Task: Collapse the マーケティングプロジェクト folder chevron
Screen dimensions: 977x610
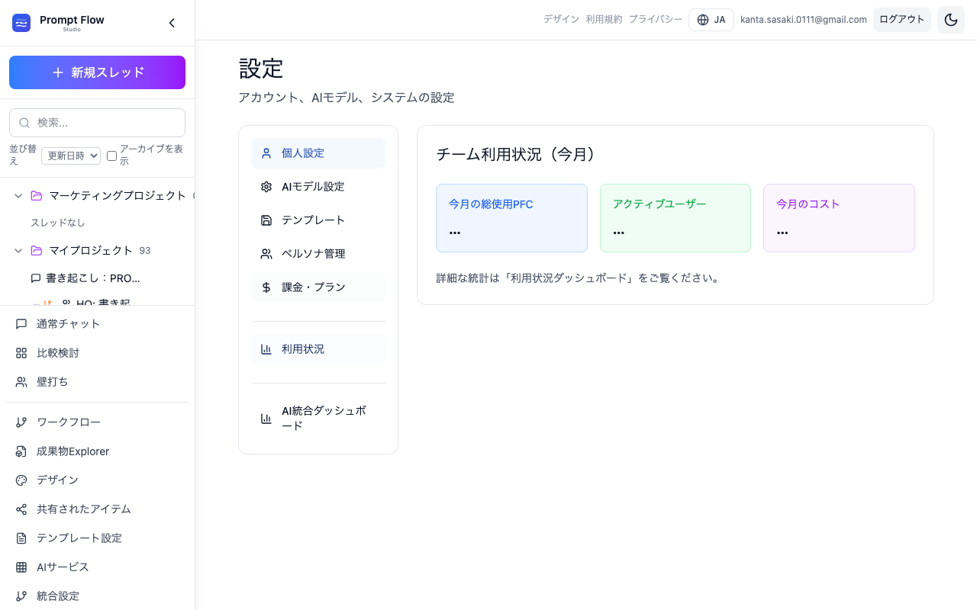Action: [x=18, y=196]
